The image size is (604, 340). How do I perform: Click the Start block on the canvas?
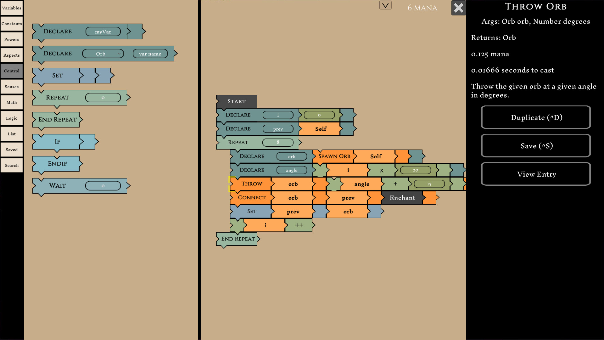tap(237, 101)
